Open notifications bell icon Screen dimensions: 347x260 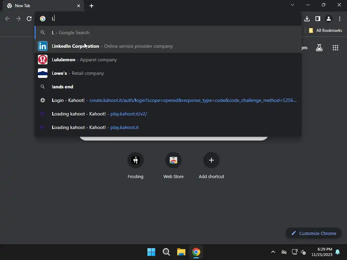[338, 252]
